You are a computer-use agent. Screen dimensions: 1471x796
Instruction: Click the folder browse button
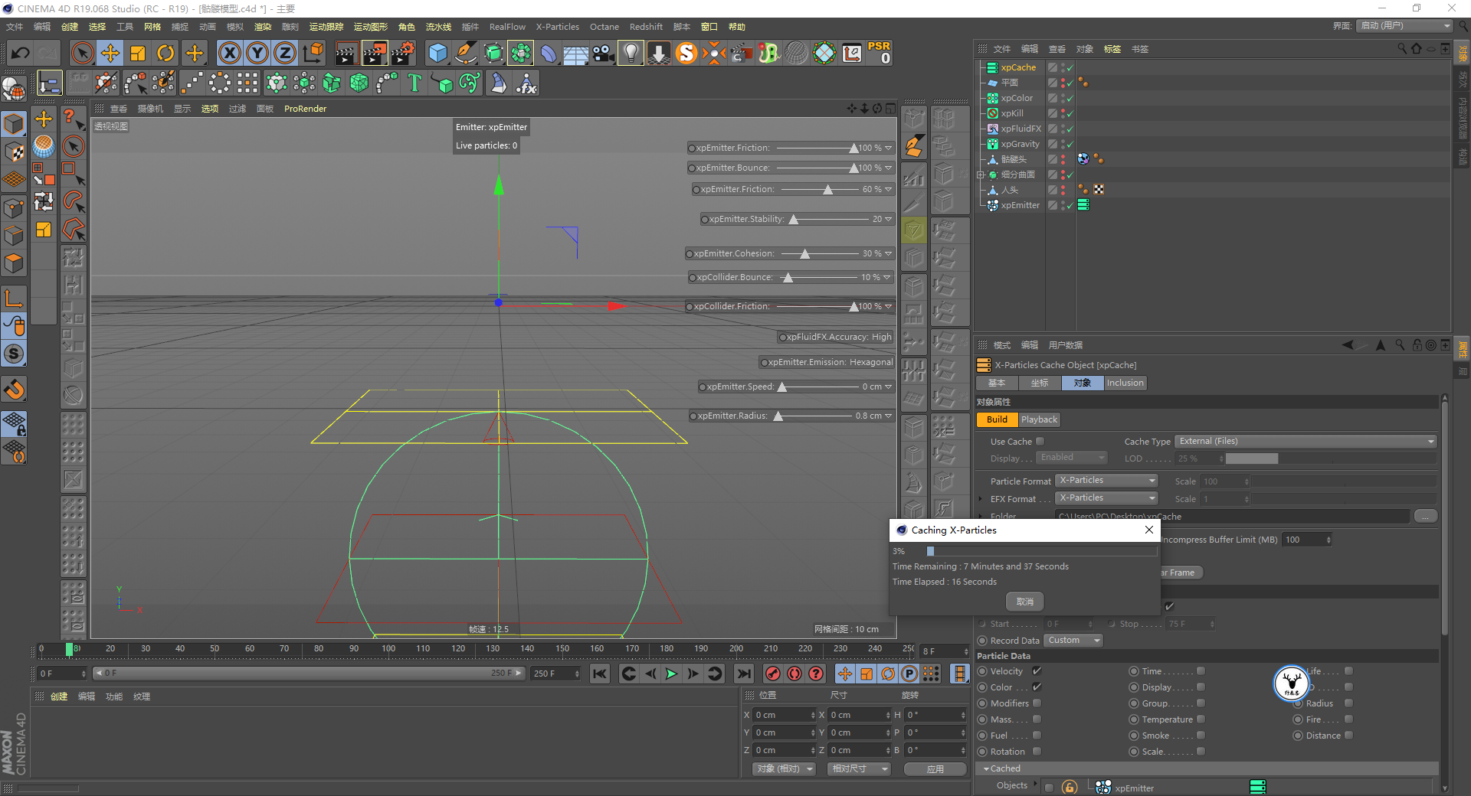1425,517
